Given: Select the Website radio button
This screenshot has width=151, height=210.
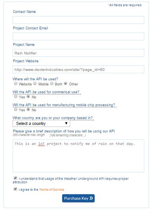Looking at the screenshot, I should click(16, 83).
